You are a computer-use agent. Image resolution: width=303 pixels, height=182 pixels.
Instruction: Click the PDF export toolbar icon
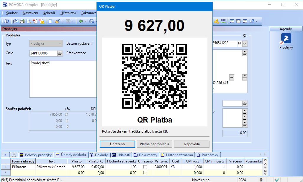pyautogui.click(x=35, y=21)
